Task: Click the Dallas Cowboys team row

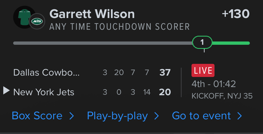Action: click(x=47, y=73)
